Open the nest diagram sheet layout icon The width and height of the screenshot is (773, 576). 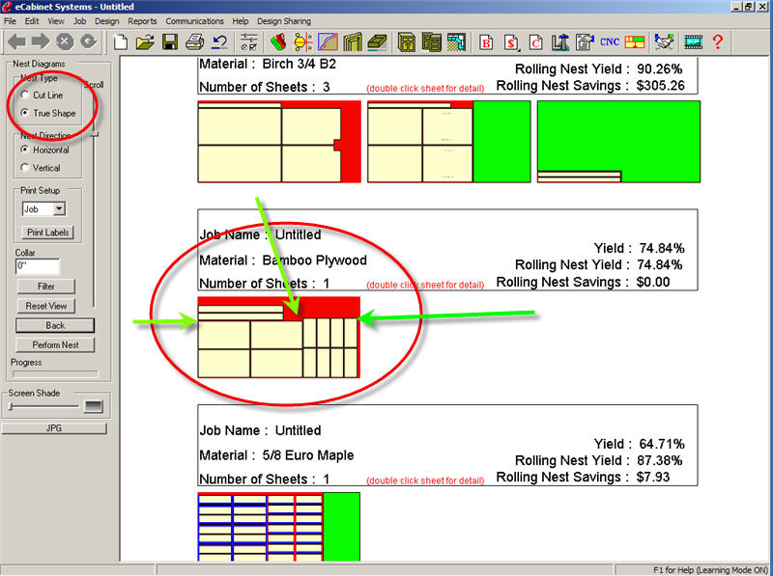click(635, 42)
